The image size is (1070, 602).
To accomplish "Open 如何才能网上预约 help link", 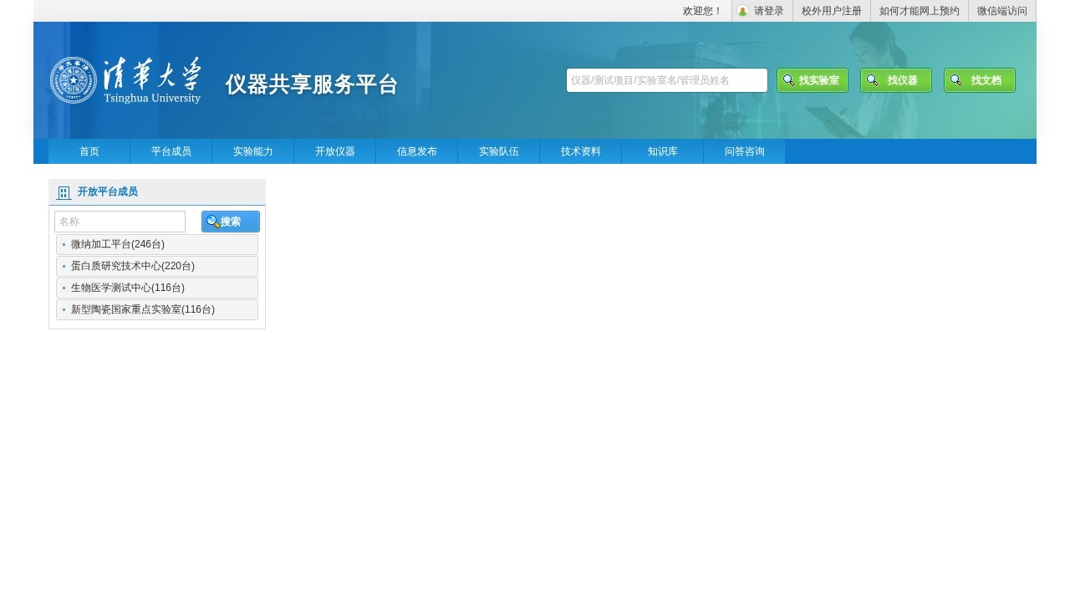I will tap(919, 11).
